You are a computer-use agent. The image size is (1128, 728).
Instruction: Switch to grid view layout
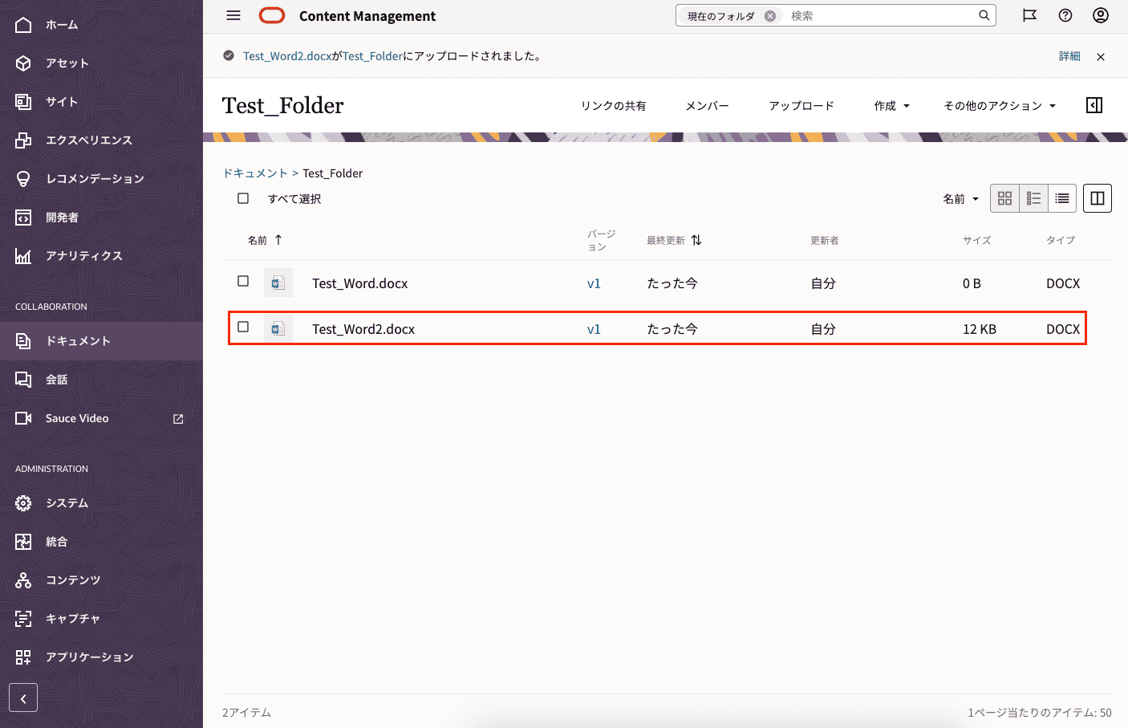coord(1004,198)
